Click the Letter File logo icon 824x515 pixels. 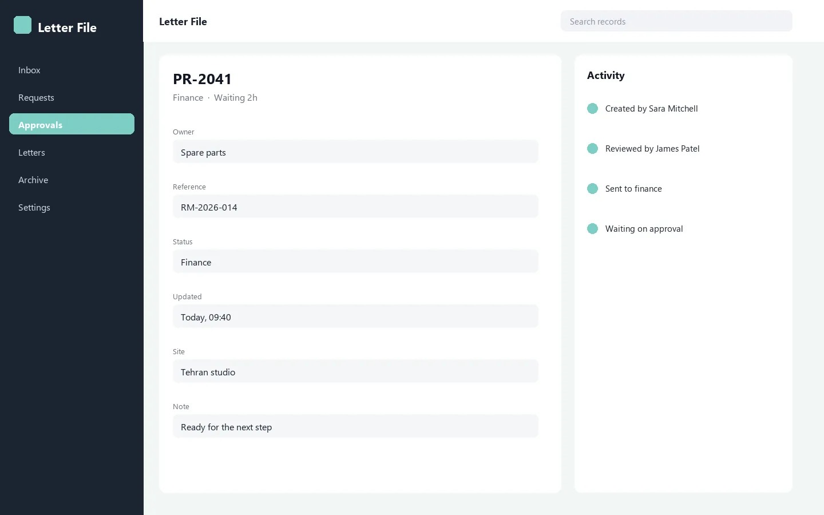pos(22,25)
